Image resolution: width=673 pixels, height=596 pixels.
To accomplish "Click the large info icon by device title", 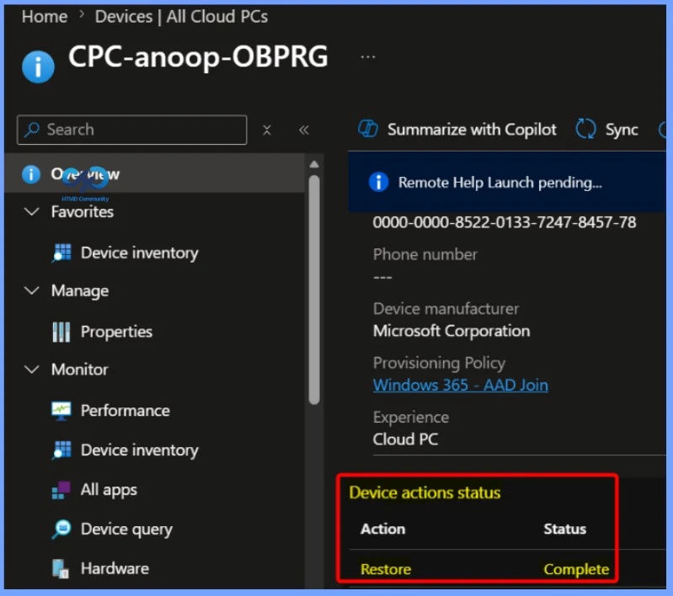I will click(38, 67).
